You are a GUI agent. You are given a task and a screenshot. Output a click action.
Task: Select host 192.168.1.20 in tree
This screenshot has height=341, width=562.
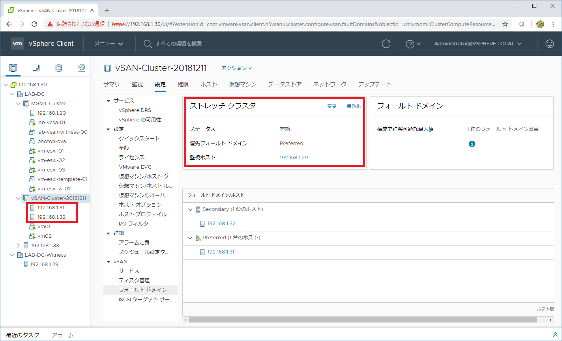(51, 113)
